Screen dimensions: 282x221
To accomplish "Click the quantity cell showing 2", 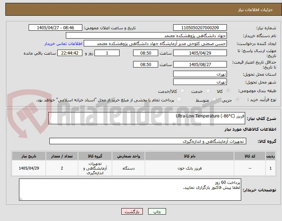I will pyautogui.click(x=62, y=168).
